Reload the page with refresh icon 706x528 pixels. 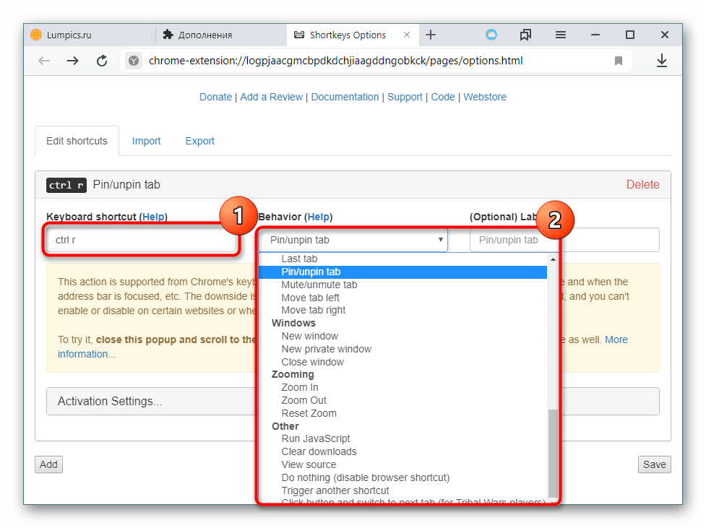102,61
